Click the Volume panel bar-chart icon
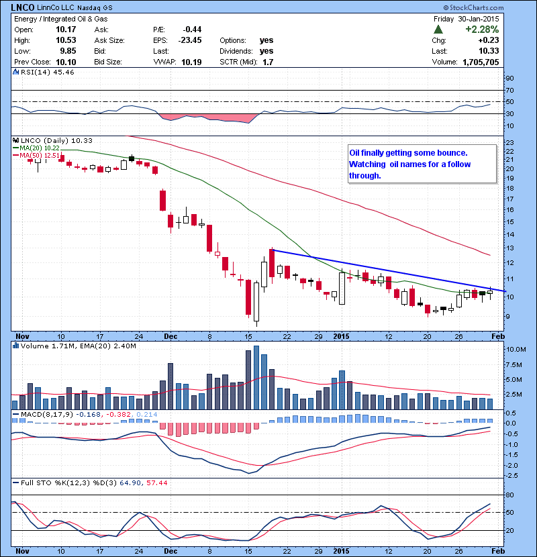537x557 pixels. click(16, 346)
